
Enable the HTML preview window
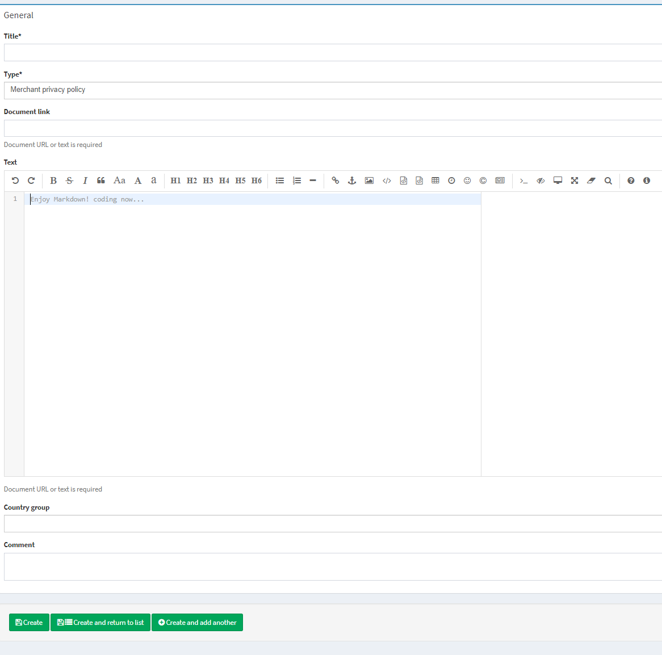tap(558, 180)
